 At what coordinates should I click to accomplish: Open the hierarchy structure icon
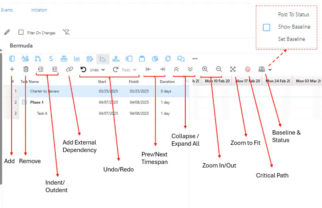[x=116, y=59]
